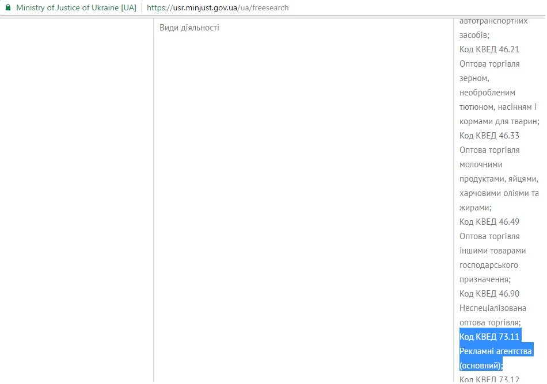Click the 'кормами для тварин;' line
Viewport: 547px width, 384px height.
499,121
